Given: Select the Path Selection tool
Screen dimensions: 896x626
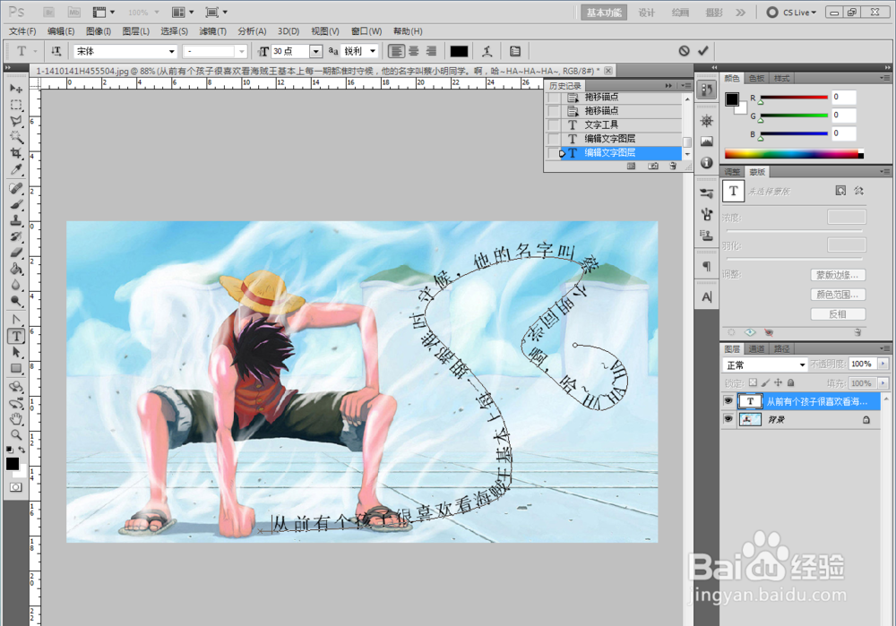Looking at the screenshot, I should [16, 353].
